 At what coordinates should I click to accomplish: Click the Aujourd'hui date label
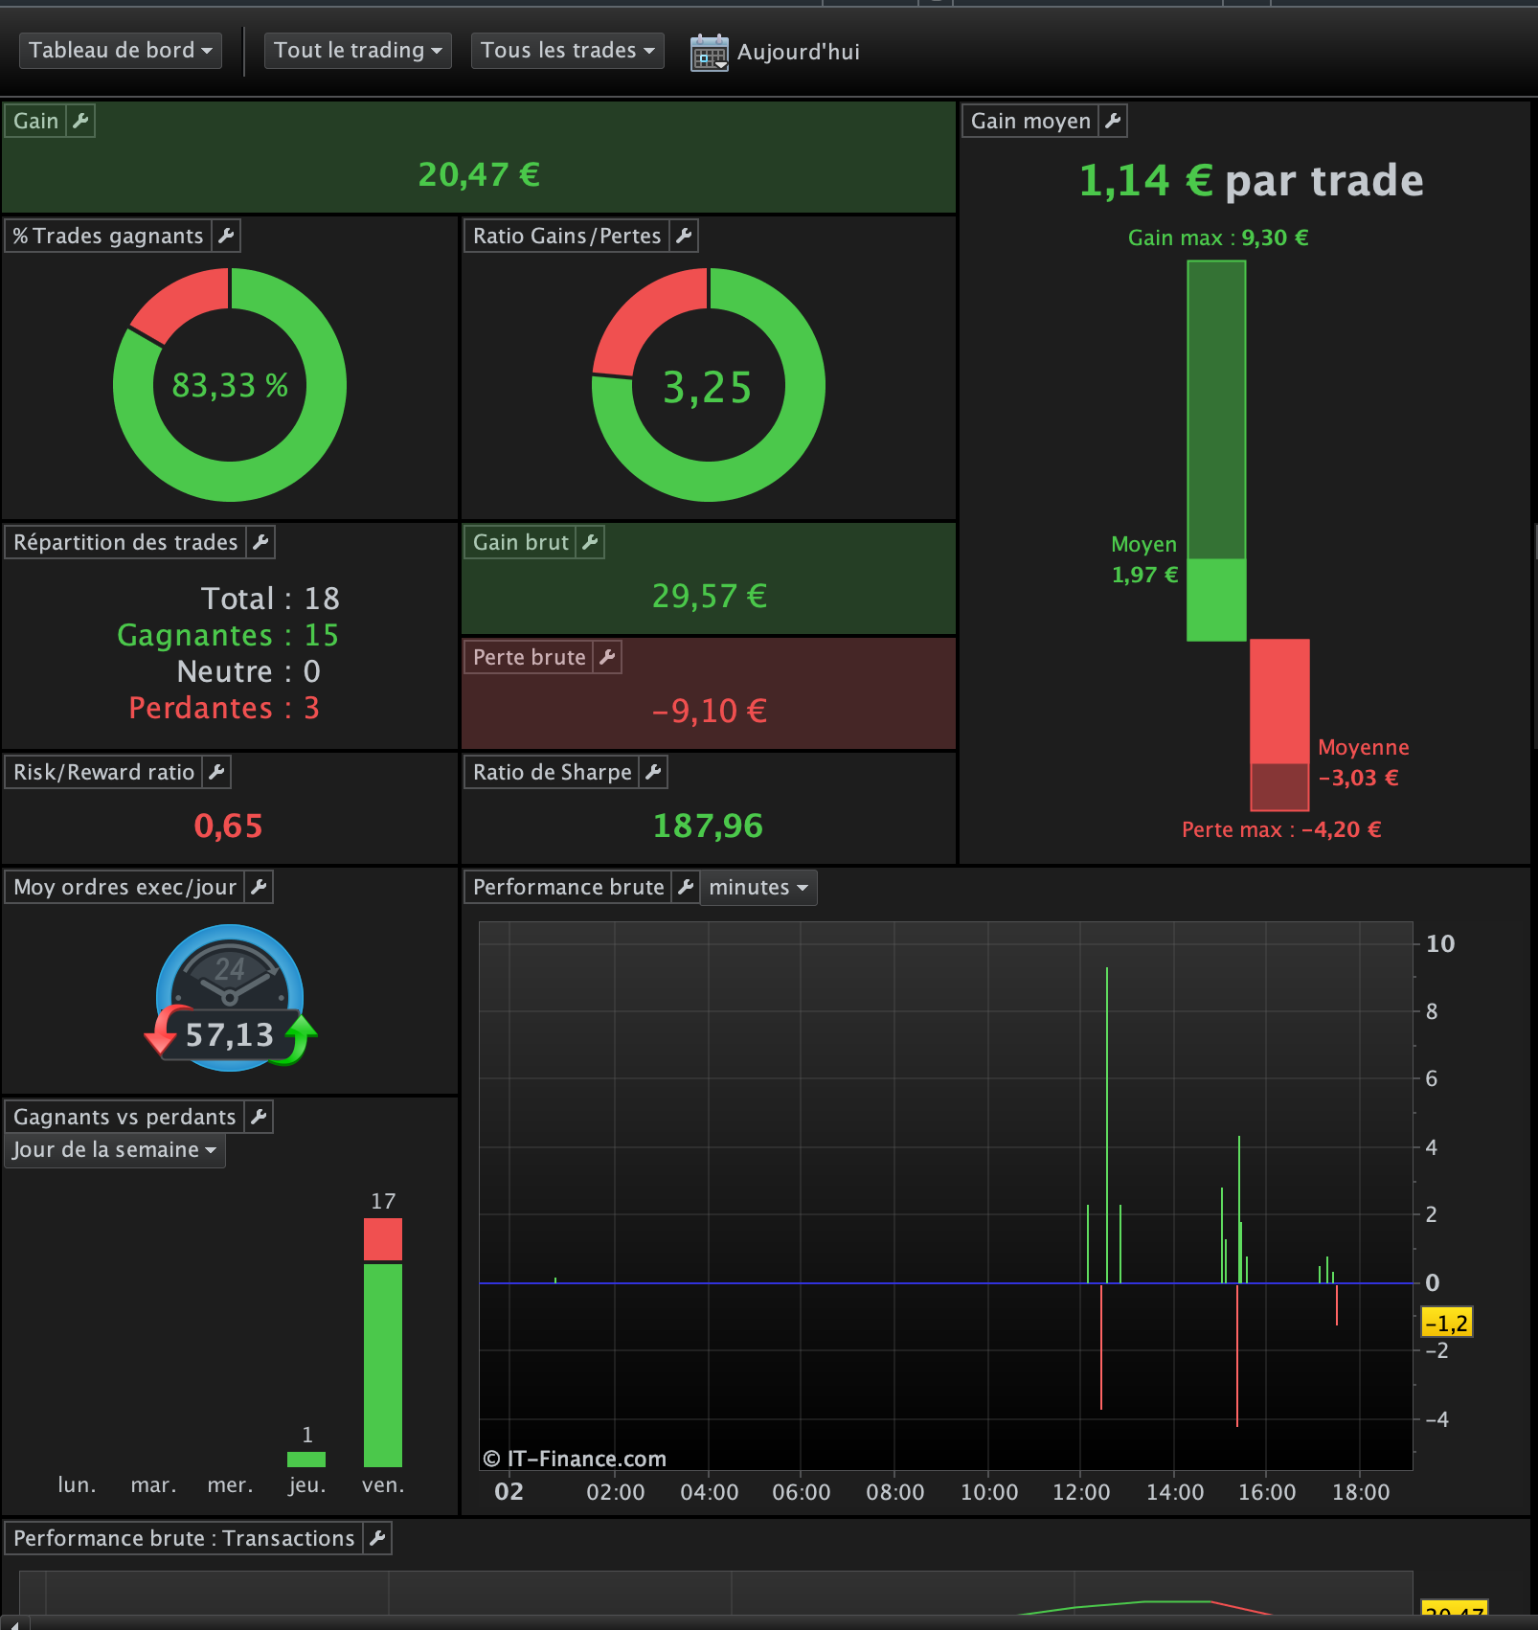coord(799,52)
